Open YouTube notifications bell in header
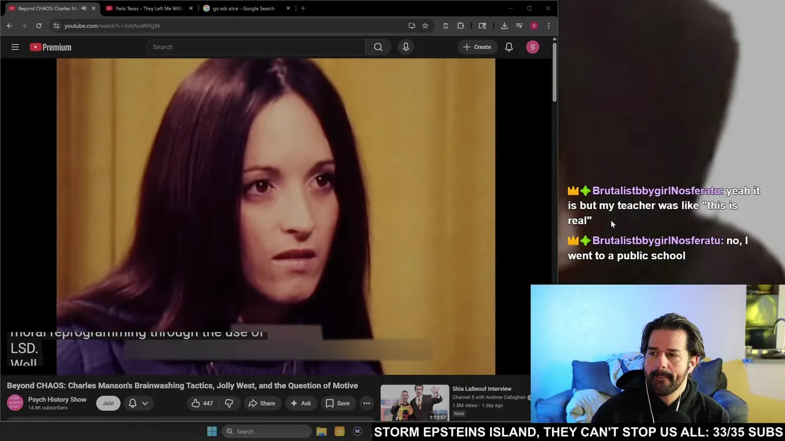Viewport: 785px width, 441px height. point(509,47)
